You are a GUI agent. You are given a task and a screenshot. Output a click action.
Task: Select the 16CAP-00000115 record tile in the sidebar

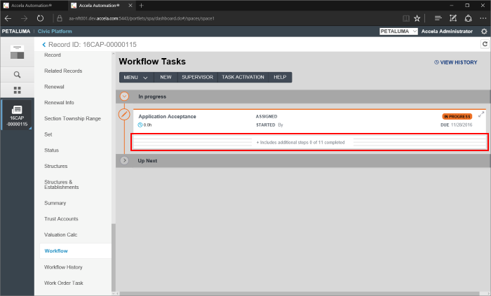(17, 115)
